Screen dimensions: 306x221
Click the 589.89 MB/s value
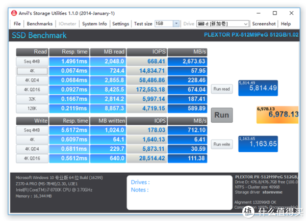coord(187,108)
